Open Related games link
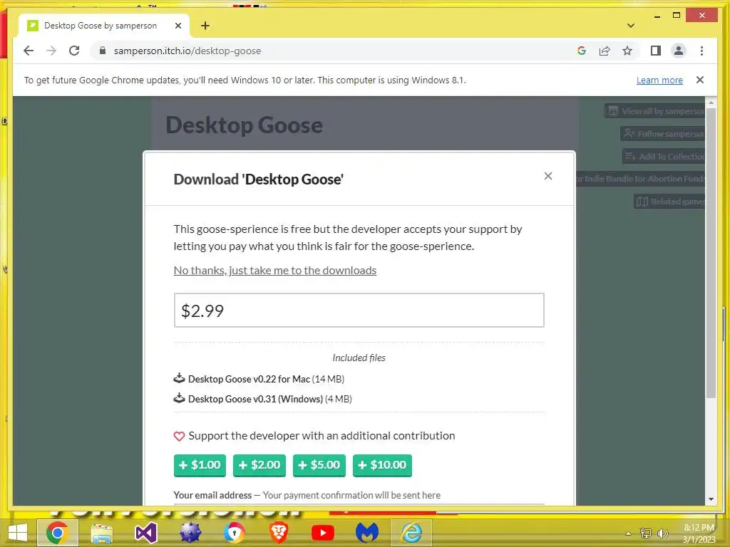This screenshot has width=730, height=547. [x=669, y=202]
